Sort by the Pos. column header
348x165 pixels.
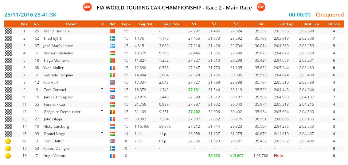point(24,24)
